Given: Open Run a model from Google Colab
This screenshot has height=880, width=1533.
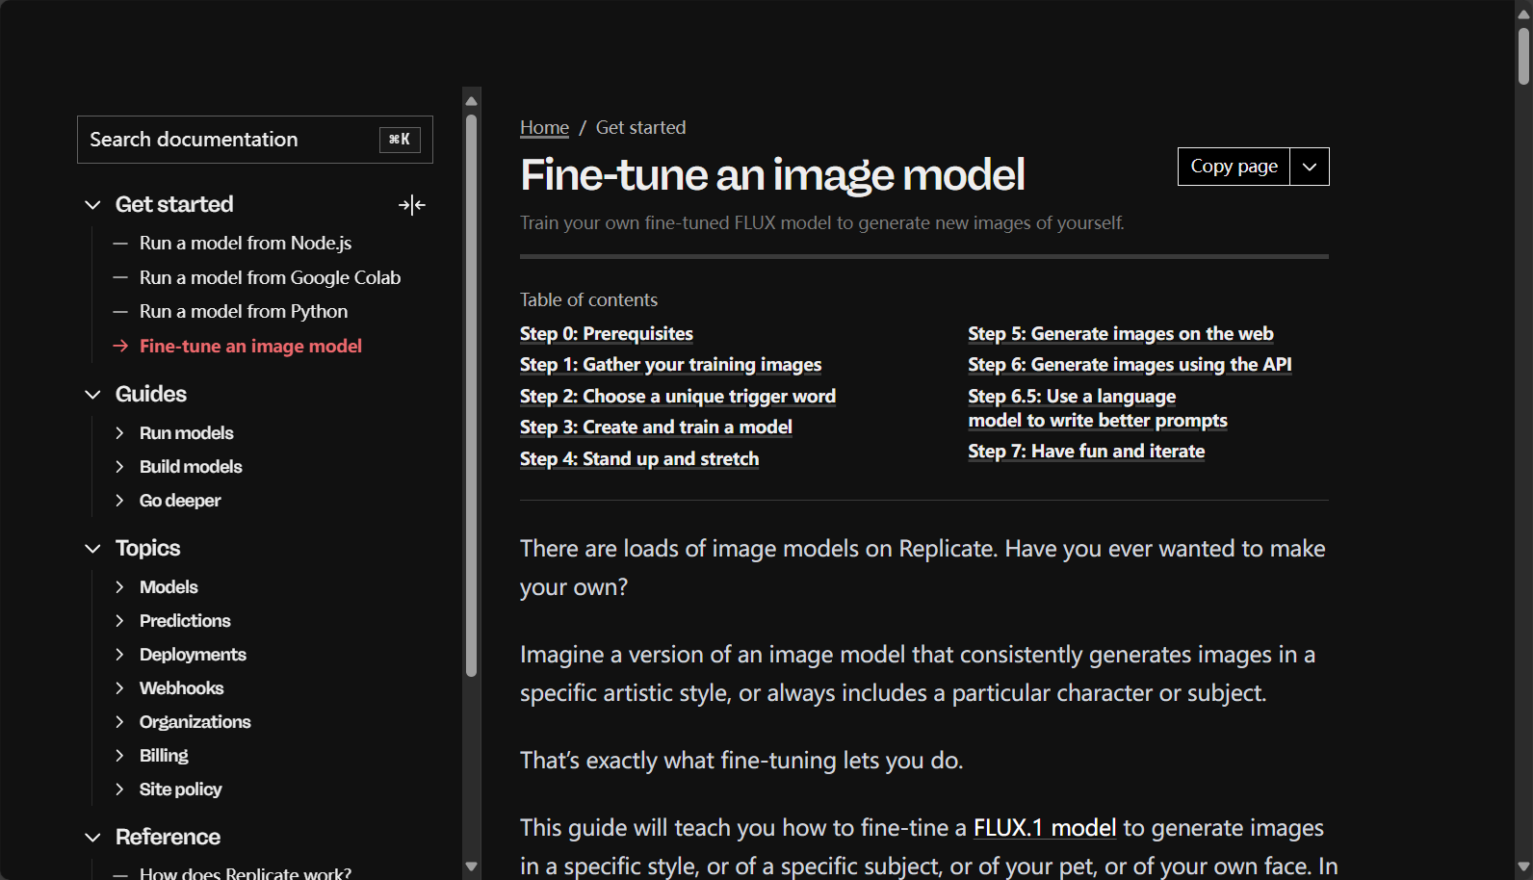Looking at the screenshot, I should point(270,278).
